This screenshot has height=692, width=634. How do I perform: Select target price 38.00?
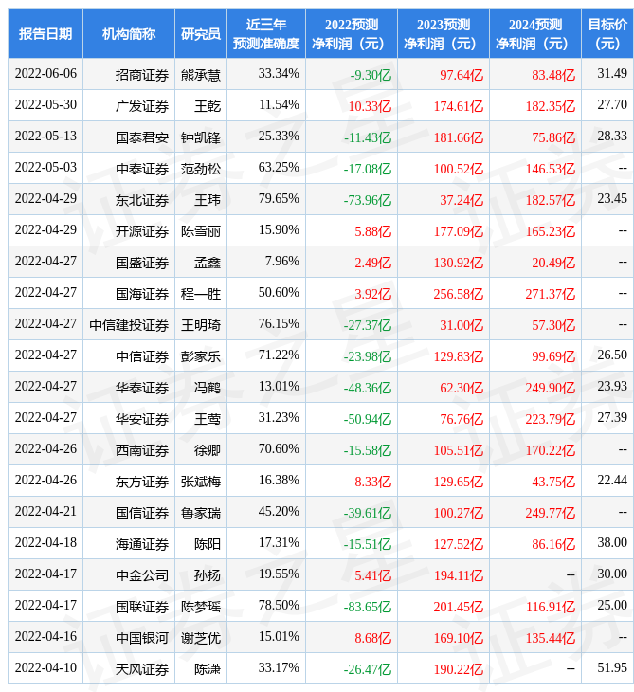(612, 543)
